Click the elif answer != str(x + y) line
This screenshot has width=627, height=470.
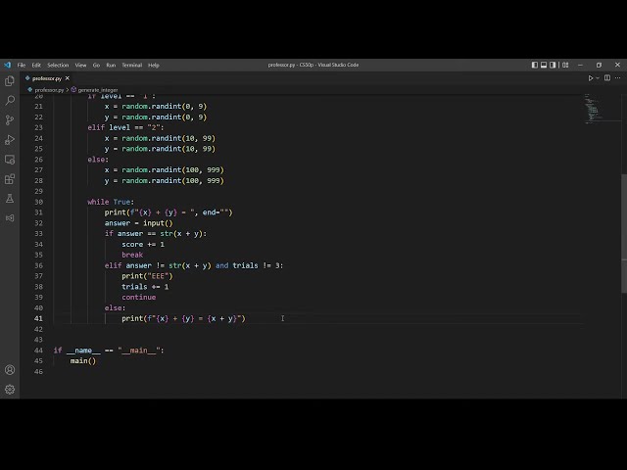[194, 265]
